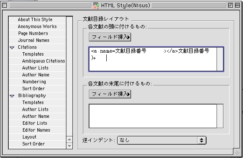Click the window collapse box

click(x=237, y=6)
